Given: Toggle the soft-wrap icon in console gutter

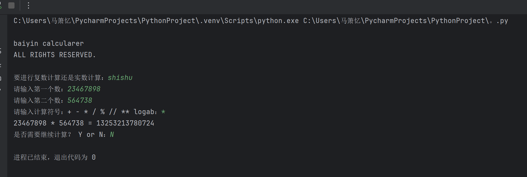Looking at the screenshot, I should 1,51.
